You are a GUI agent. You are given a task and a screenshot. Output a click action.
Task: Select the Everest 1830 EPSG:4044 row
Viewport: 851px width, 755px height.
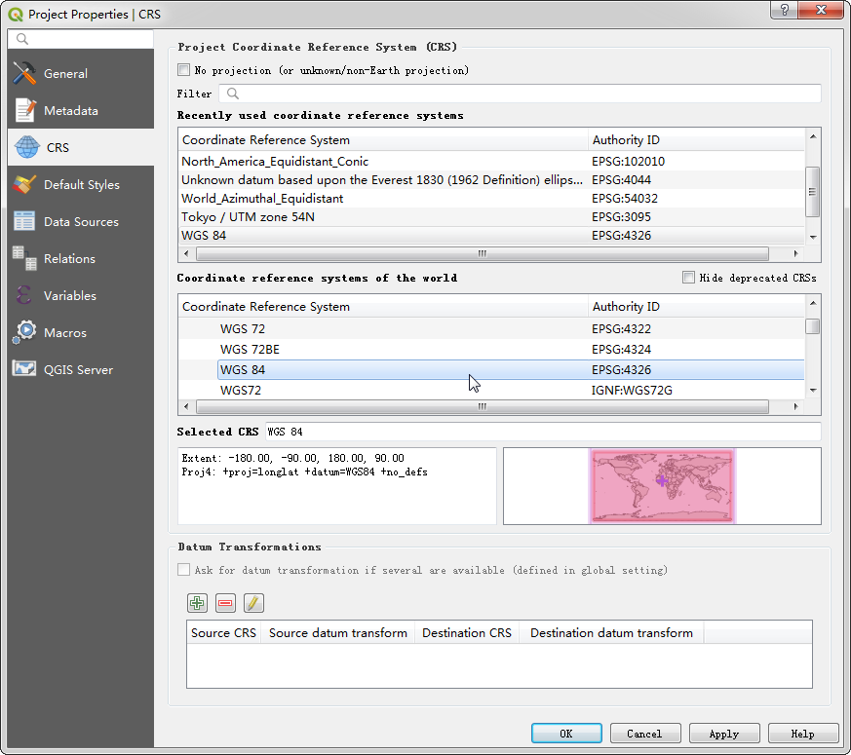pos(491,179)
